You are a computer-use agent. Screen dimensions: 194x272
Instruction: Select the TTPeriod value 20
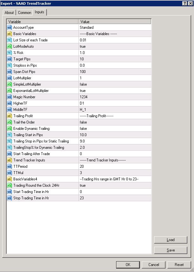tap(82, 166)
